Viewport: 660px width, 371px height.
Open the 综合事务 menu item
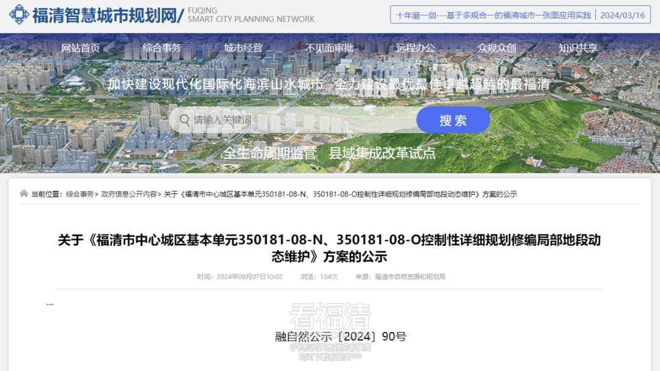point(161,48)
